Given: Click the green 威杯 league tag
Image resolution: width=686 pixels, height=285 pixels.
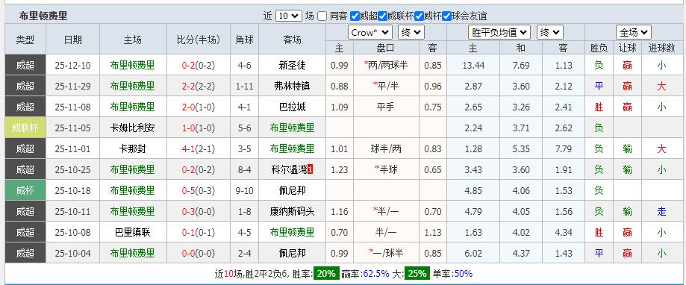Looking at the screenshot, I should coord(25,190).
